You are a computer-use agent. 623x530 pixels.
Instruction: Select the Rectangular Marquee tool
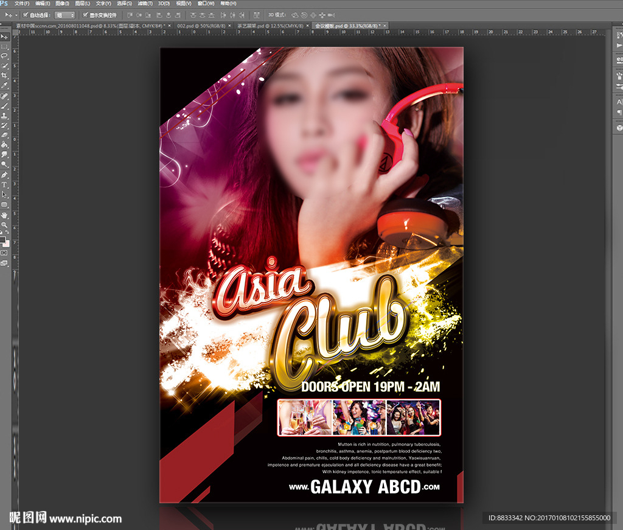tap(4, 46)
